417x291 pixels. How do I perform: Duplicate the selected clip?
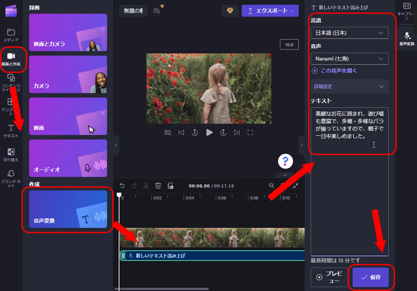pyautogui.click(x=170, y=186)
